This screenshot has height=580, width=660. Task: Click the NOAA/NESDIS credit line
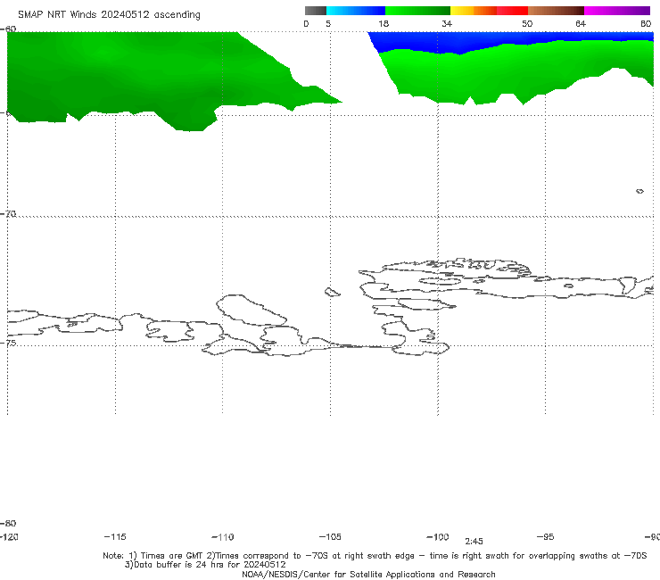[368, 574]
